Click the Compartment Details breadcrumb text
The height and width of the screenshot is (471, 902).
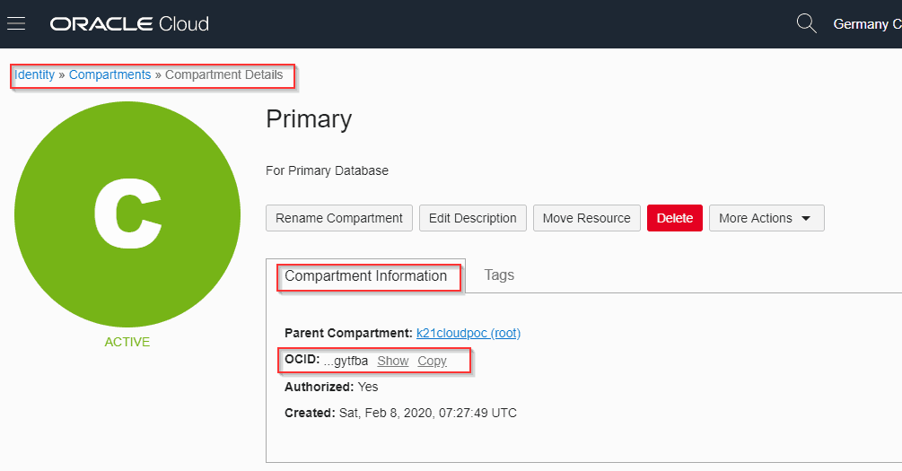223,75
